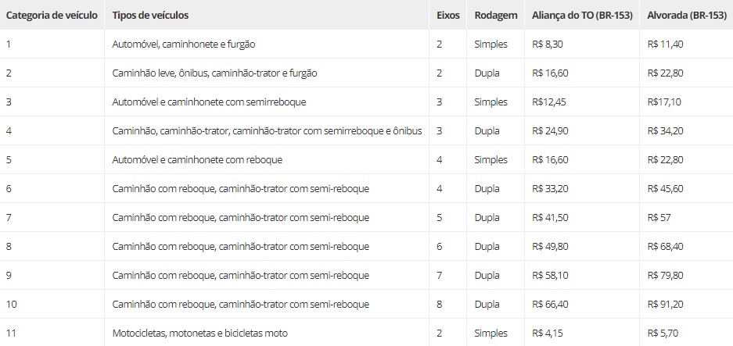This screenshot has width=733, height=346.
Task: Click the 'Rodagem' column header
Action: [496, 15]
